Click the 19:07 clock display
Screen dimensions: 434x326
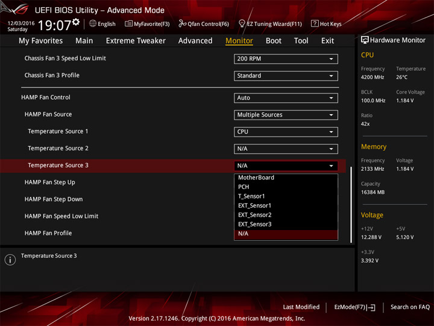click(54, 25)
